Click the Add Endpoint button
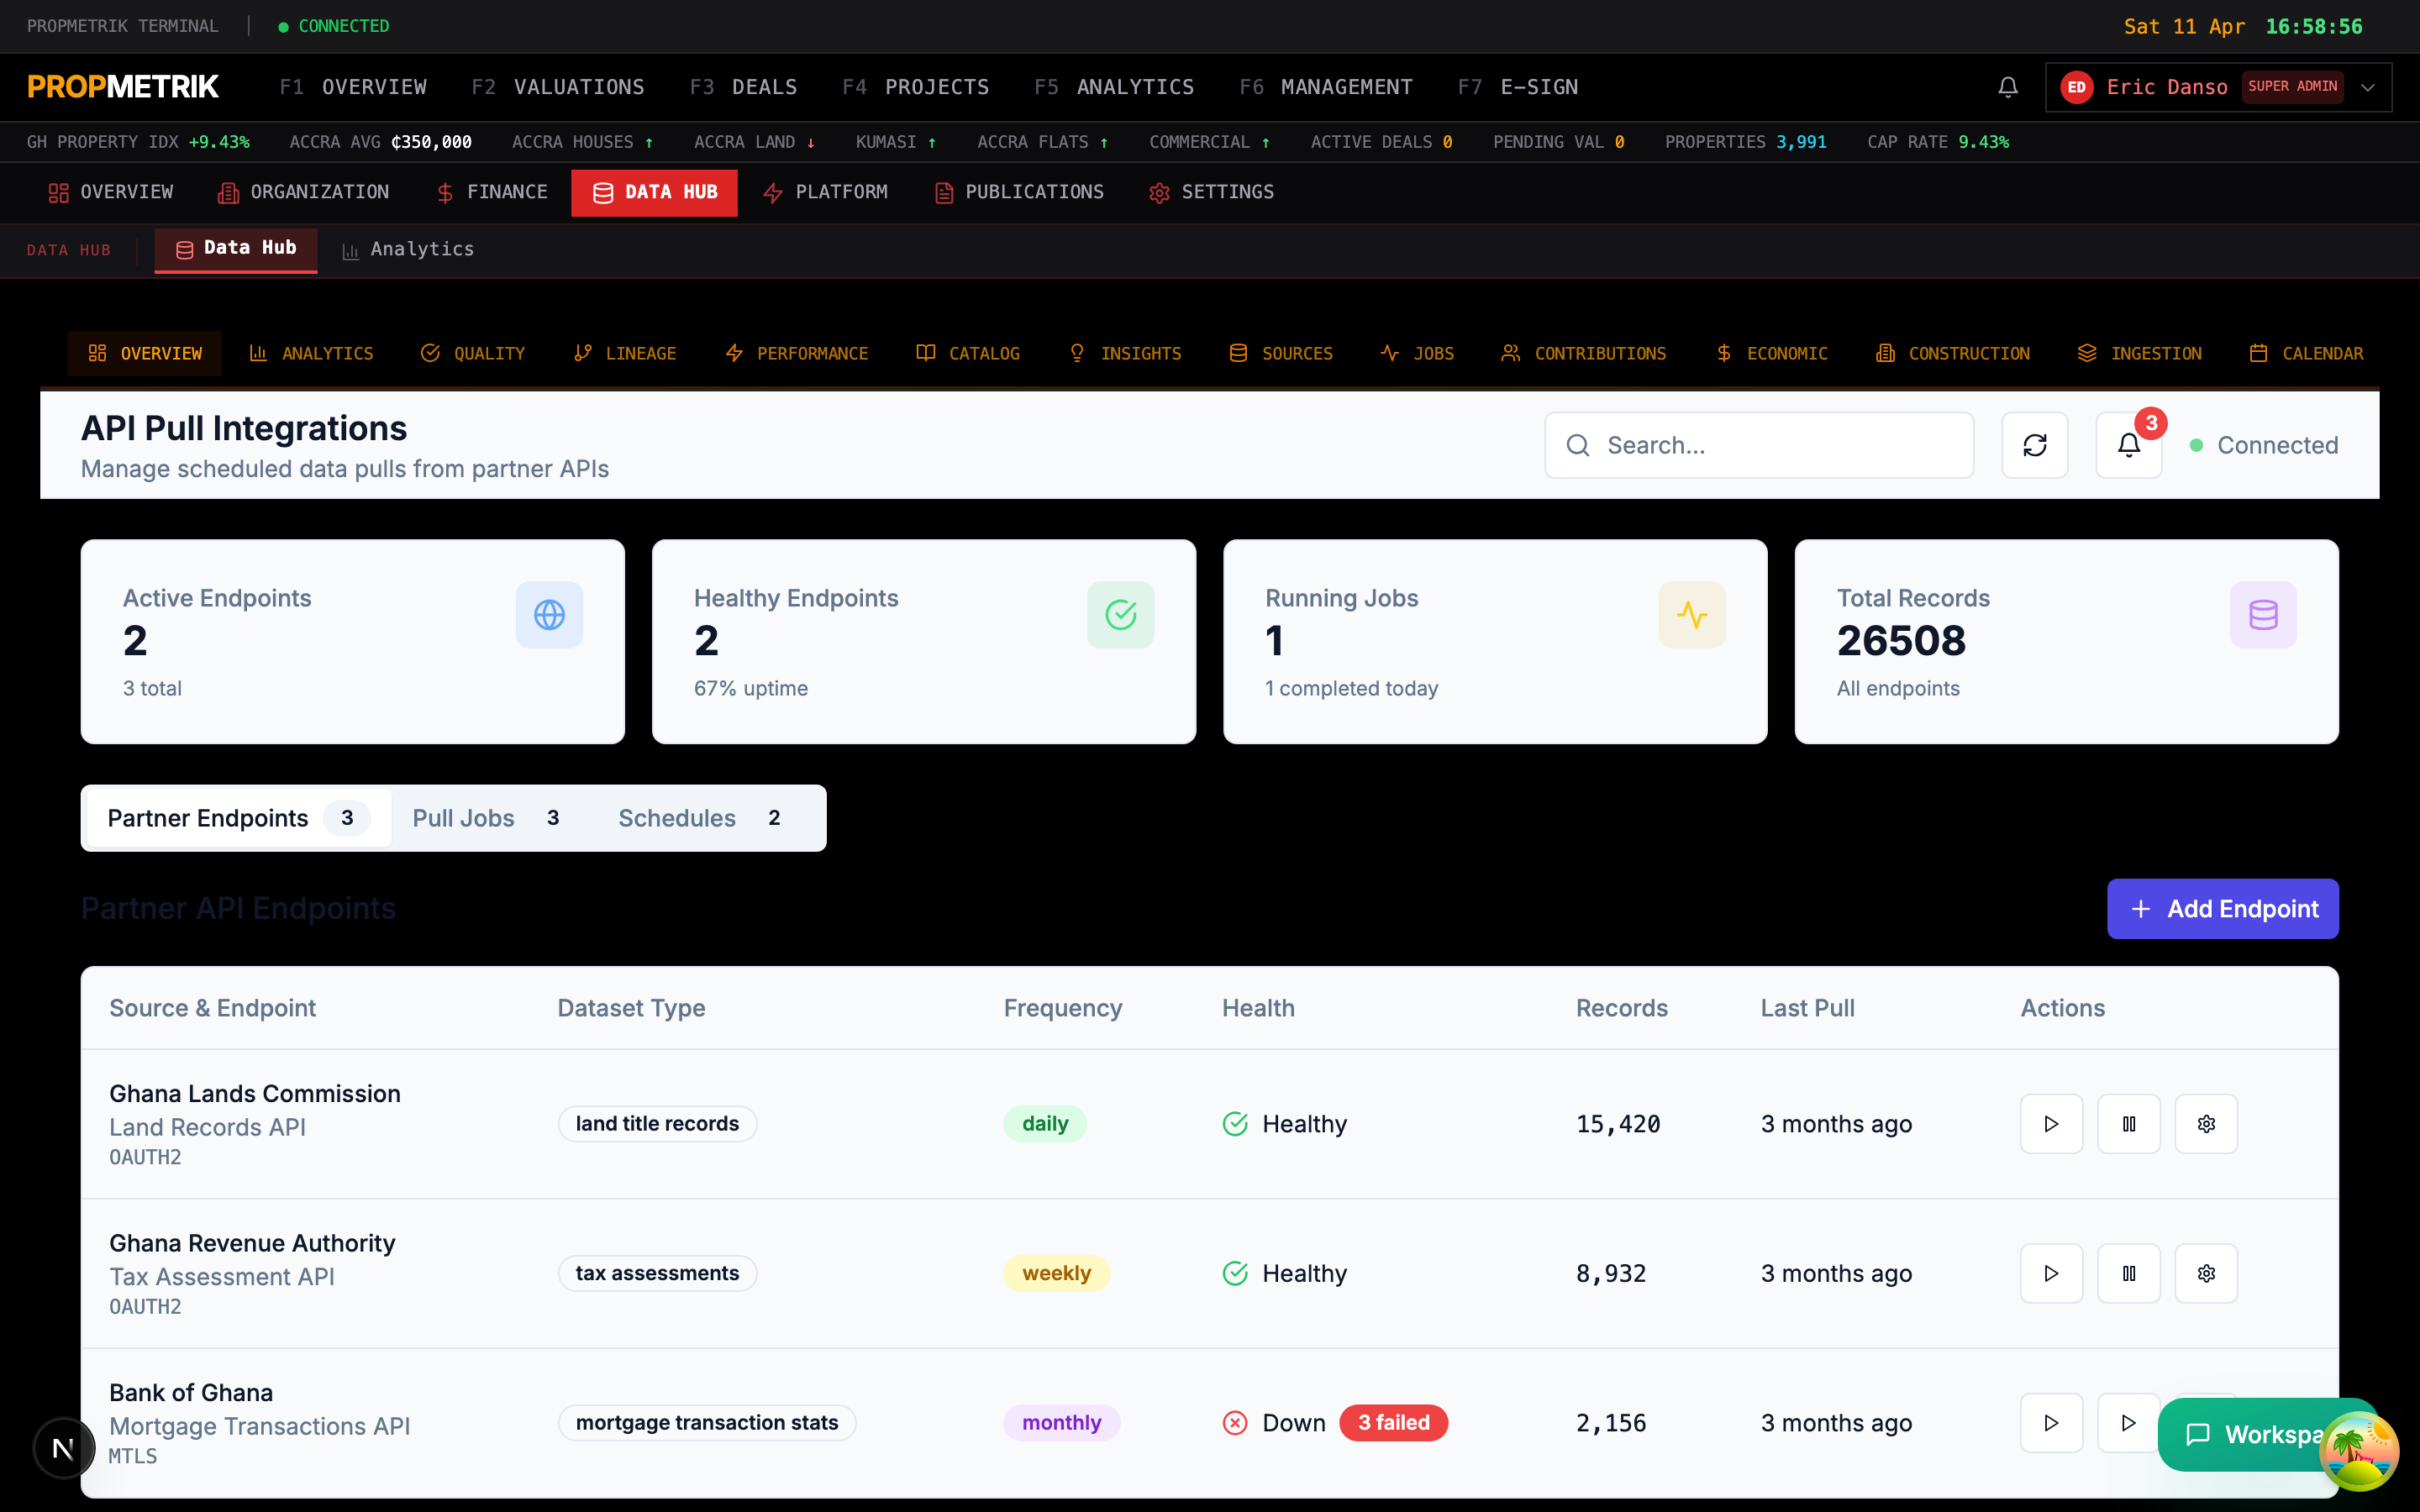 2222,909
